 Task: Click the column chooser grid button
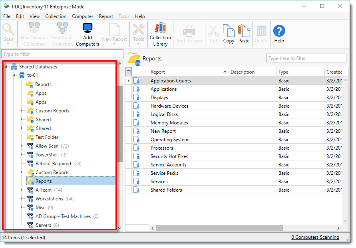pyautogui.click(x=129, y=72)
